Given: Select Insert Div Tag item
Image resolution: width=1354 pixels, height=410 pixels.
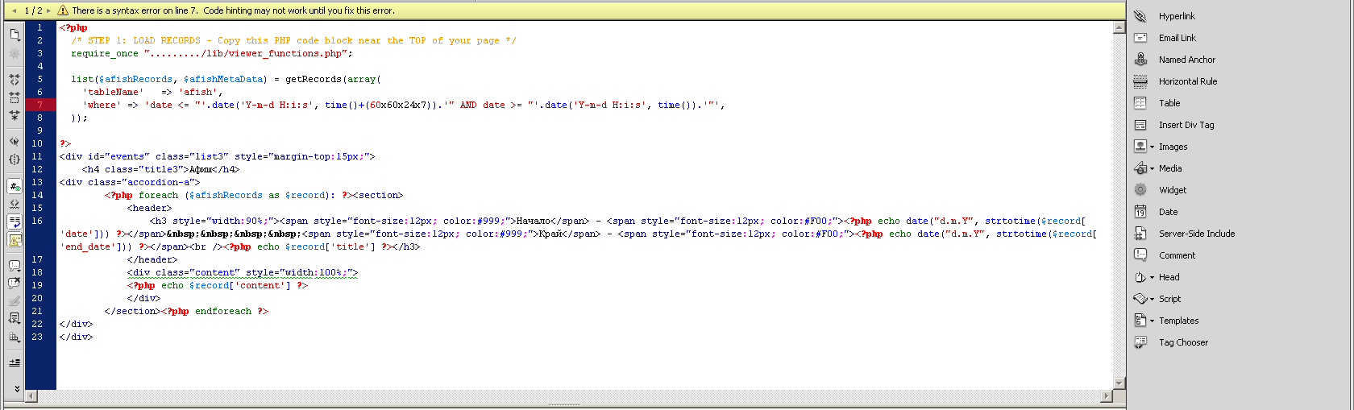Looking at the screenshot, I should [1186, 125].
